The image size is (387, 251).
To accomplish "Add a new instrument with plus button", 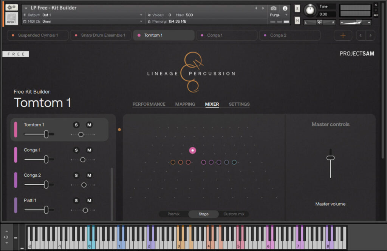I will (343, 35).
